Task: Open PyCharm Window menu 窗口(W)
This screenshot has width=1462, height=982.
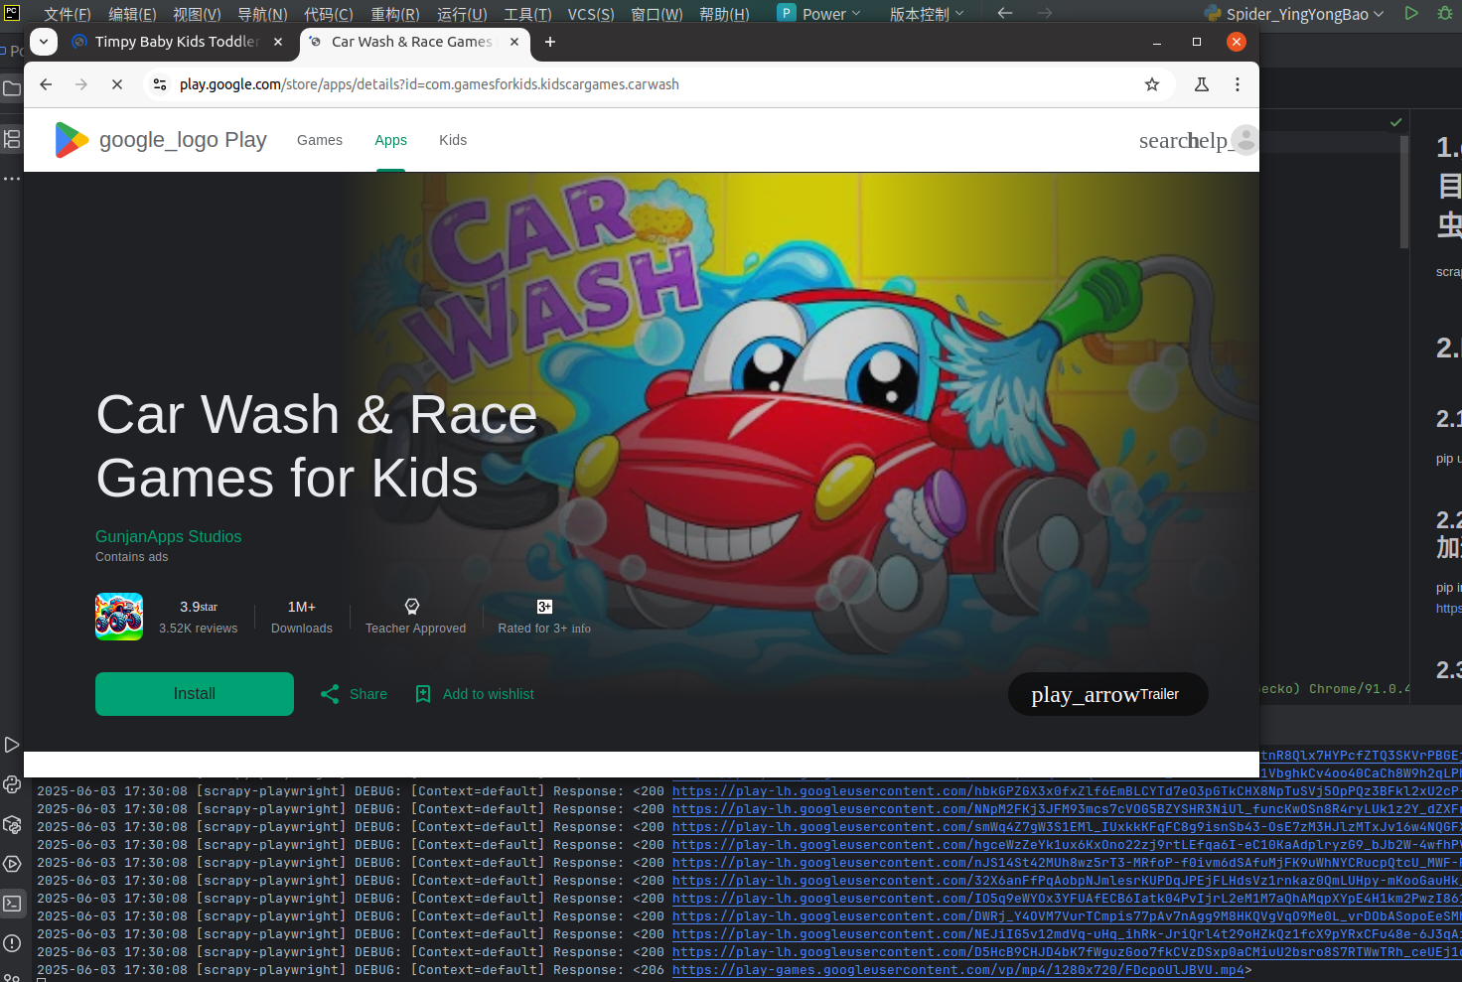Action: click(657, 14)
